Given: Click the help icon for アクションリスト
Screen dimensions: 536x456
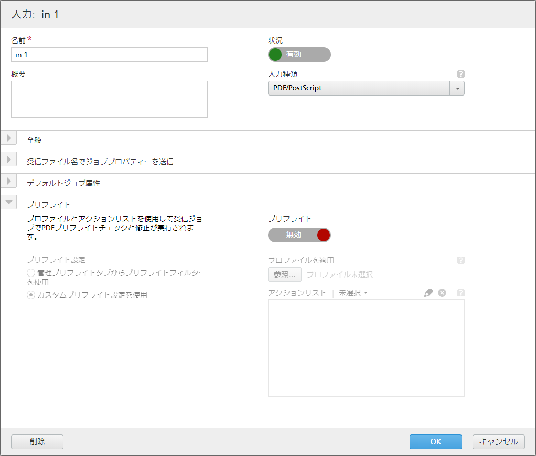Looking at the screenshot, I should (460, 293).
